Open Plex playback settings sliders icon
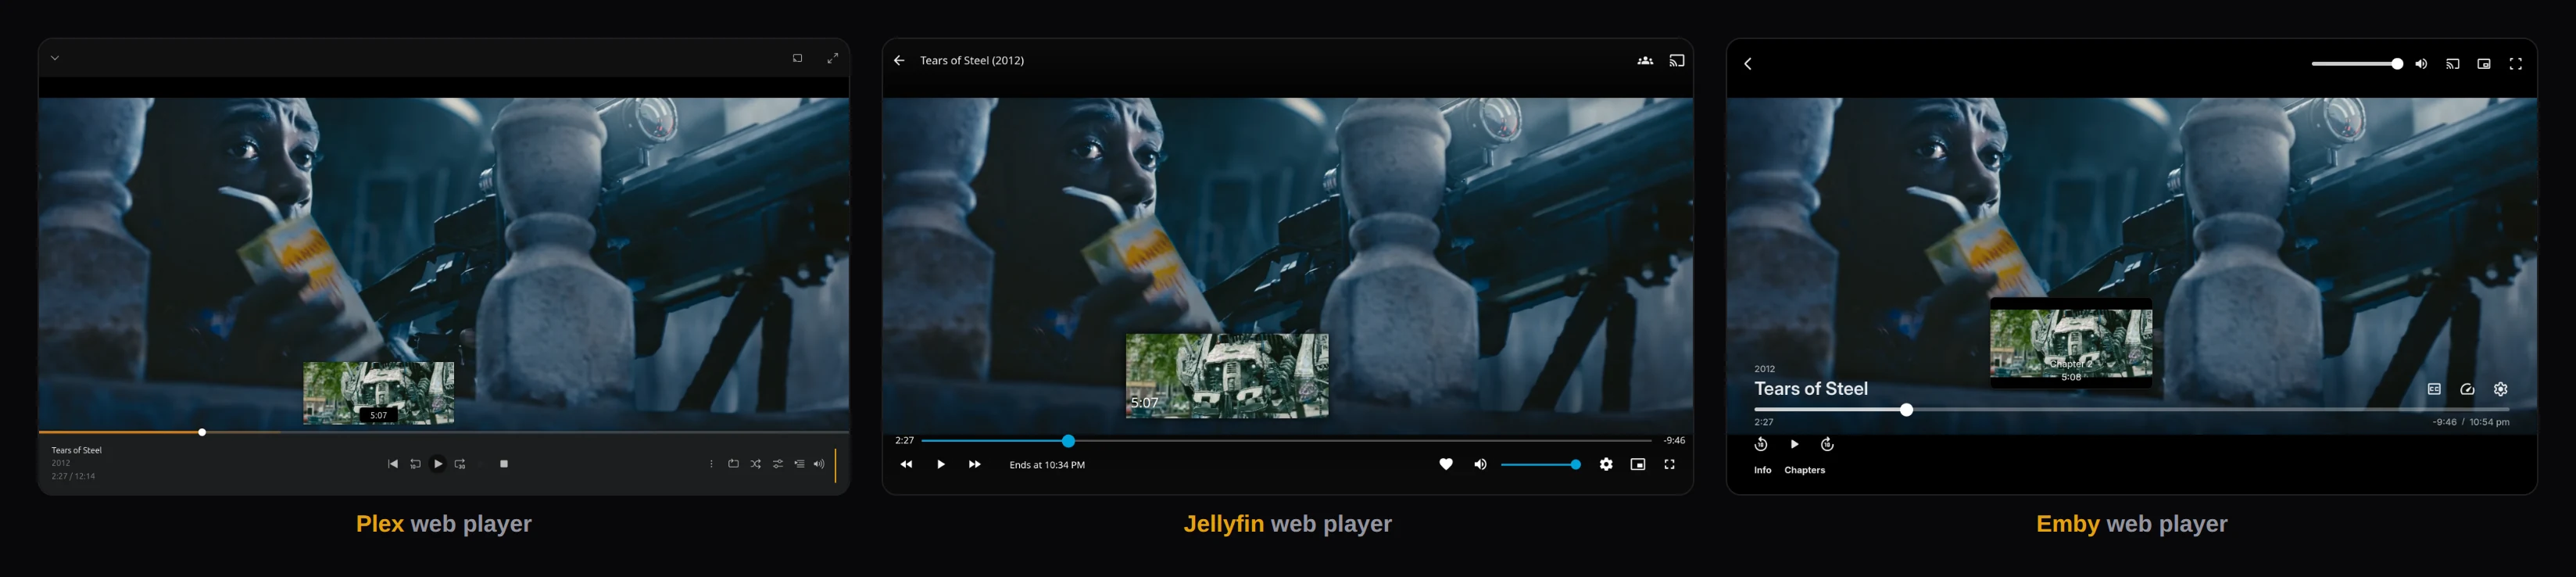Screen dimensions: 2576x577 point(778,464)
